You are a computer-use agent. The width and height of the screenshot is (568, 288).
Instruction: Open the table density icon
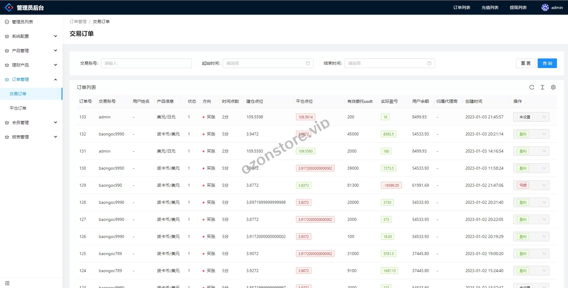(x=542, y=87)
